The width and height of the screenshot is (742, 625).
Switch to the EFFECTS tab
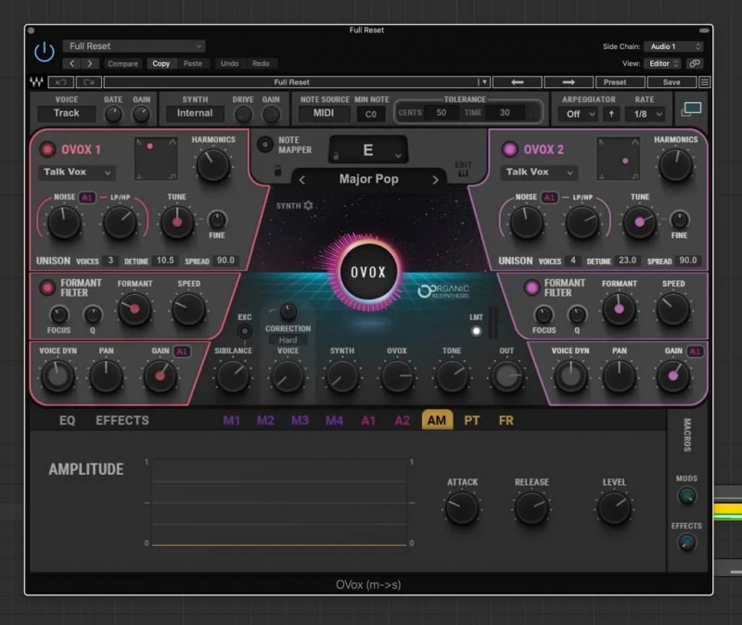pos(122,421)
